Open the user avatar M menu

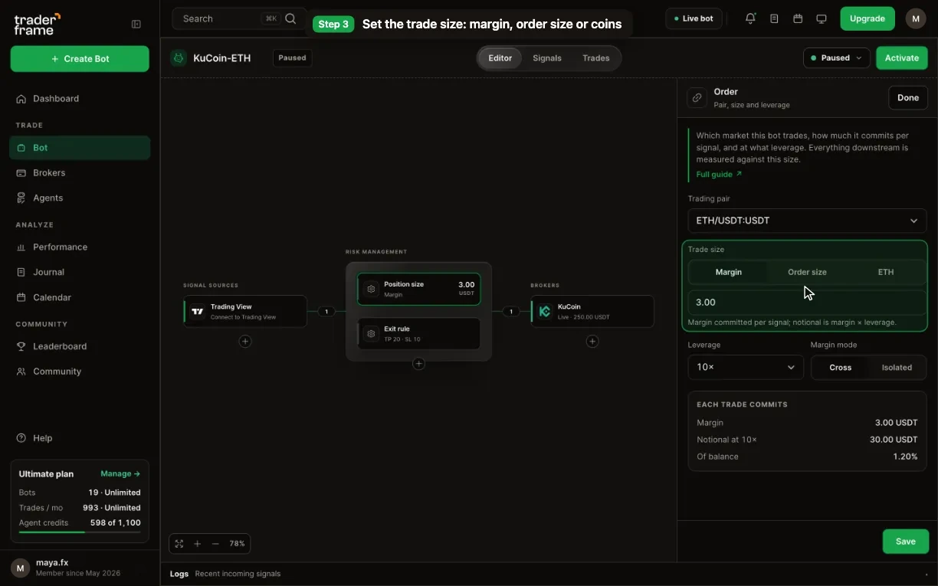(x=916, y=18)
